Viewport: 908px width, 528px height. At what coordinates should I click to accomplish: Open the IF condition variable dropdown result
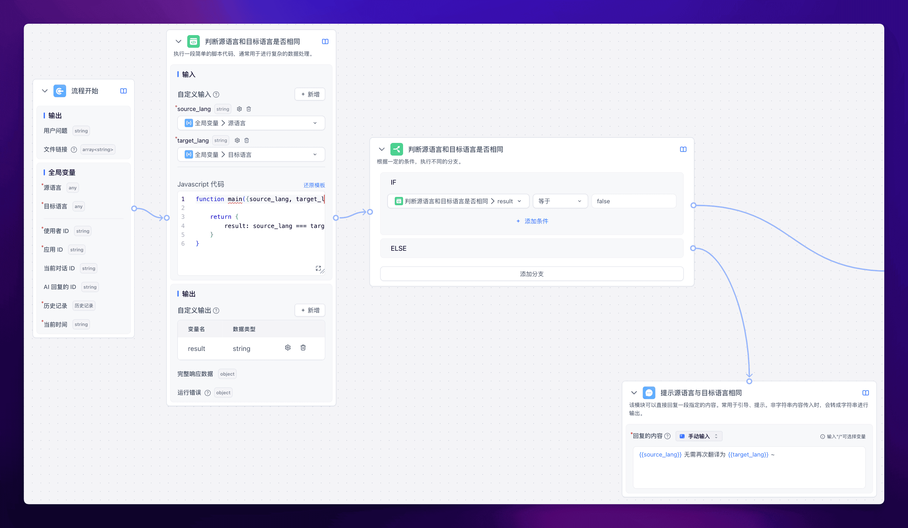(x=458, y=201)
